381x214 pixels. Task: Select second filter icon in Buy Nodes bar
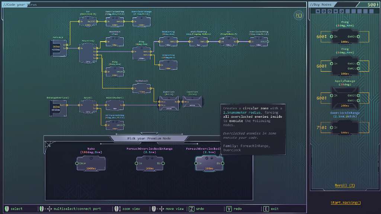324,11
